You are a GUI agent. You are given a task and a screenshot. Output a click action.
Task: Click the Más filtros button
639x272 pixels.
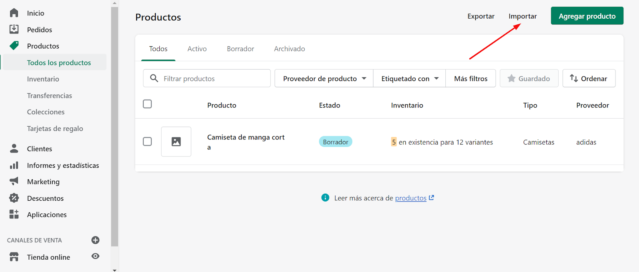[471, 78]
